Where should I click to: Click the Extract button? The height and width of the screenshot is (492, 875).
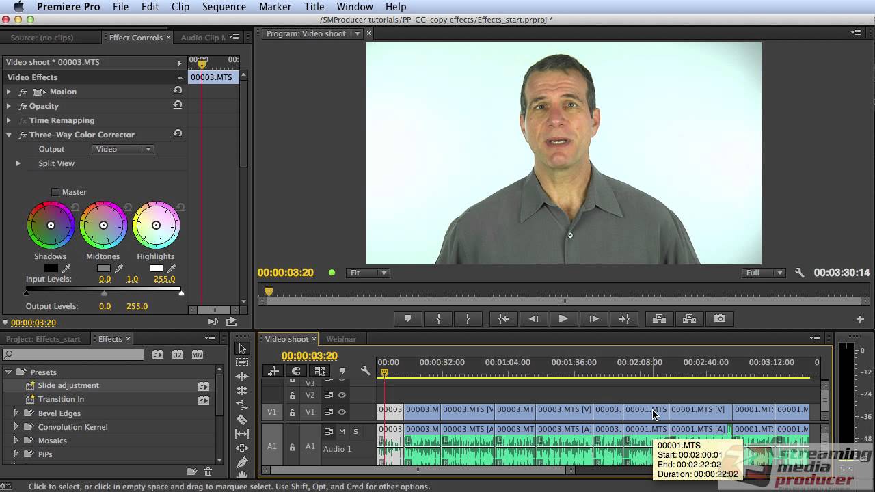point(689,318)
